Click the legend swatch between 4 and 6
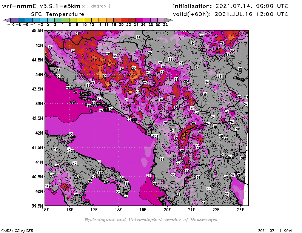 [x=66, y=20]
